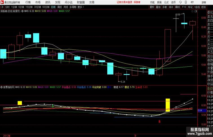
Task: Click the 多股 multi-stock button
Action: pyautogui.click(x=165, y=7)
